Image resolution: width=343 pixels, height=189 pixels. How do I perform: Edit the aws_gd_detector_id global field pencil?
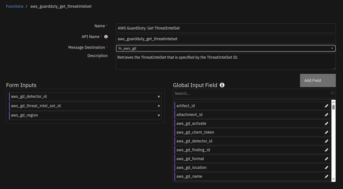click(326, 141)
